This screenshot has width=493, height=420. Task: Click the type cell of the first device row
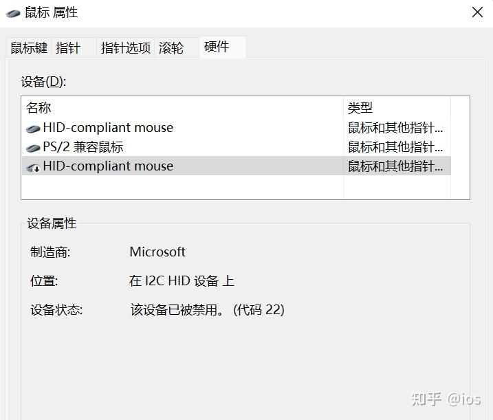point(395,128)
